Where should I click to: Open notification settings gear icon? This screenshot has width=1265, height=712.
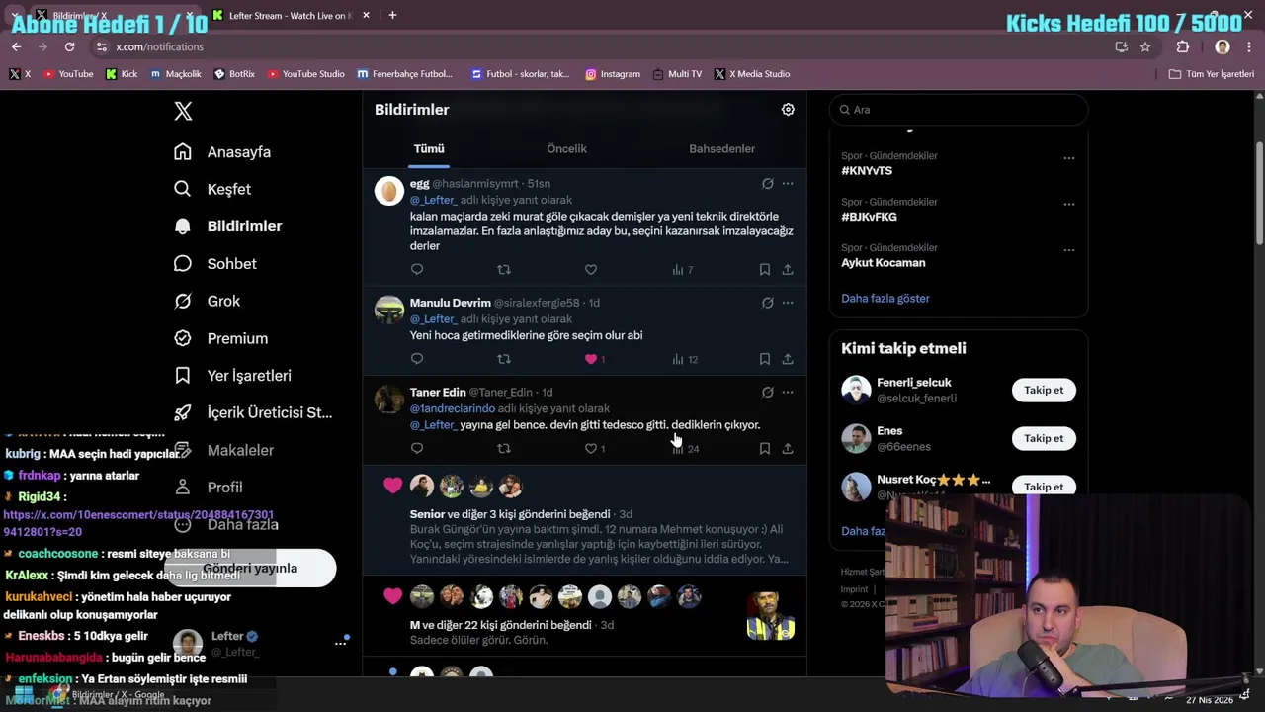click(x=788, y=110)
